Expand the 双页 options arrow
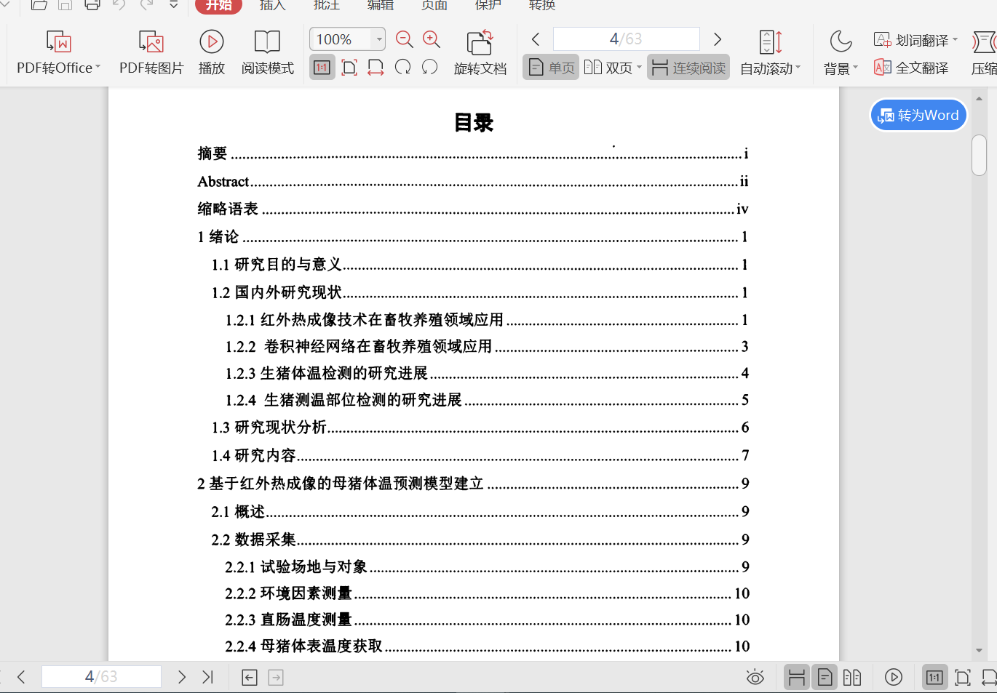Image resolution: width=997 pixels, height=693 pixels. tap(639, 67)
